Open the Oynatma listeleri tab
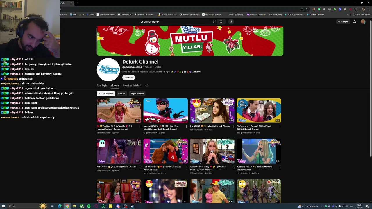 click(132, 86)
